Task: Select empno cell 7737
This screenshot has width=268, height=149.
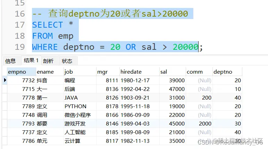Action: (22, 132)
